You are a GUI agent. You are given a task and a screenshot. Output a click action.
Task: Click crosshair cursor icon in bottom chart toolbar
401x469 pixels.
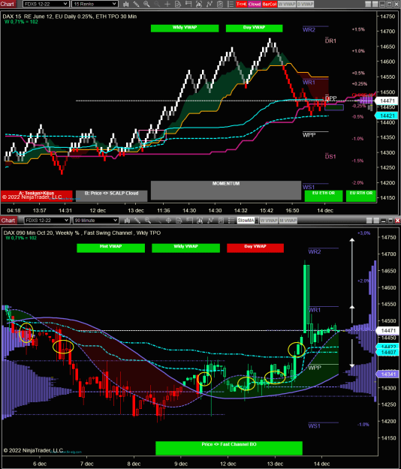(x=168, y=221)
